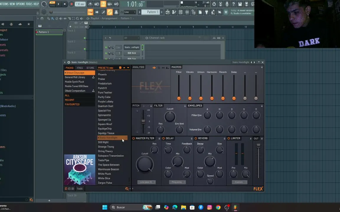
Task: Switch to the FREE packs tab
Action: tap(80, 68)
